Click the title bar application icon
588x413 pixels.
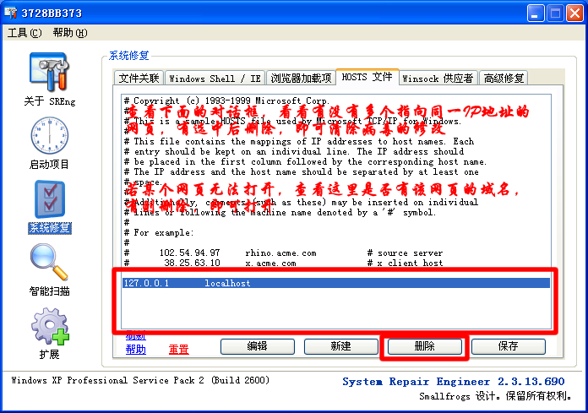tap(11, 13)
